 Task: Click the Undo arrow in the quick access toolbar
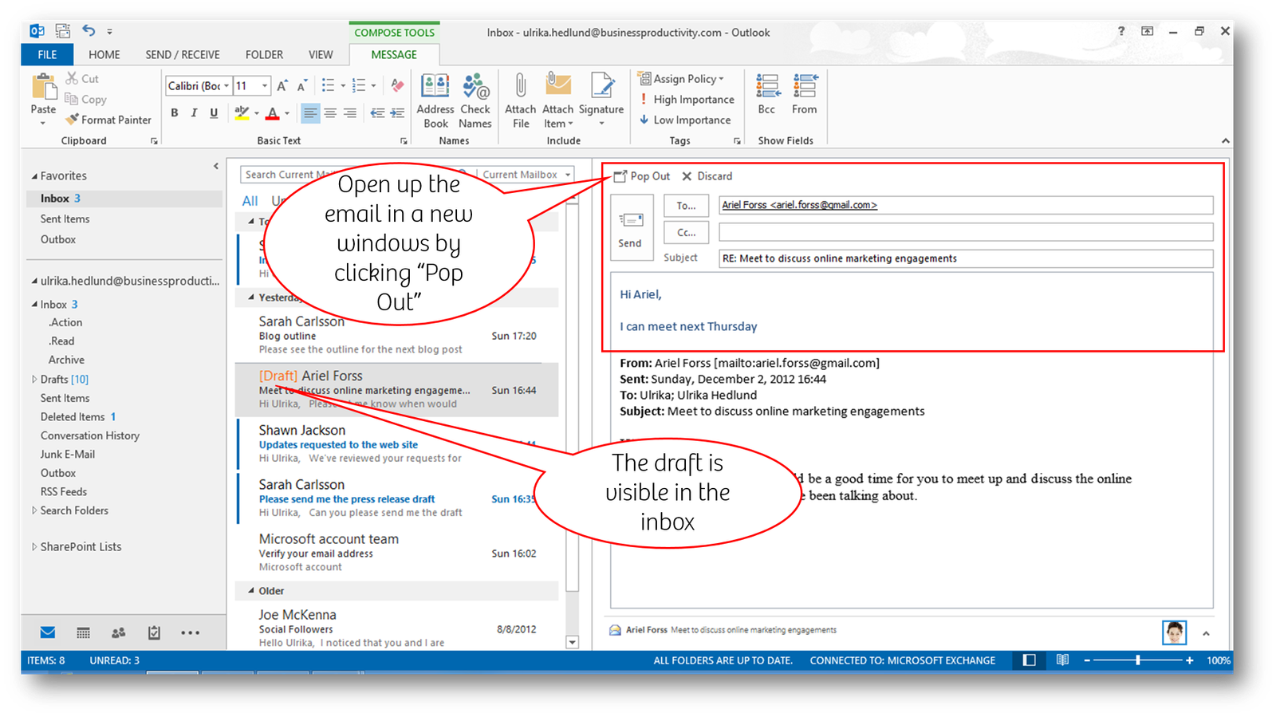point(89,31)
